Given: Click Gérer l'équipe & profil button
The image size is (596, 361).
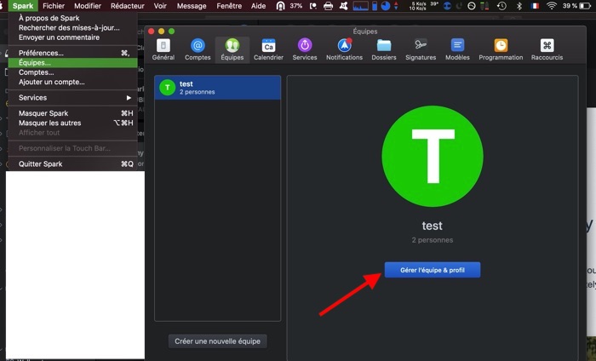Looking at the screenshot, I should 433,270.
